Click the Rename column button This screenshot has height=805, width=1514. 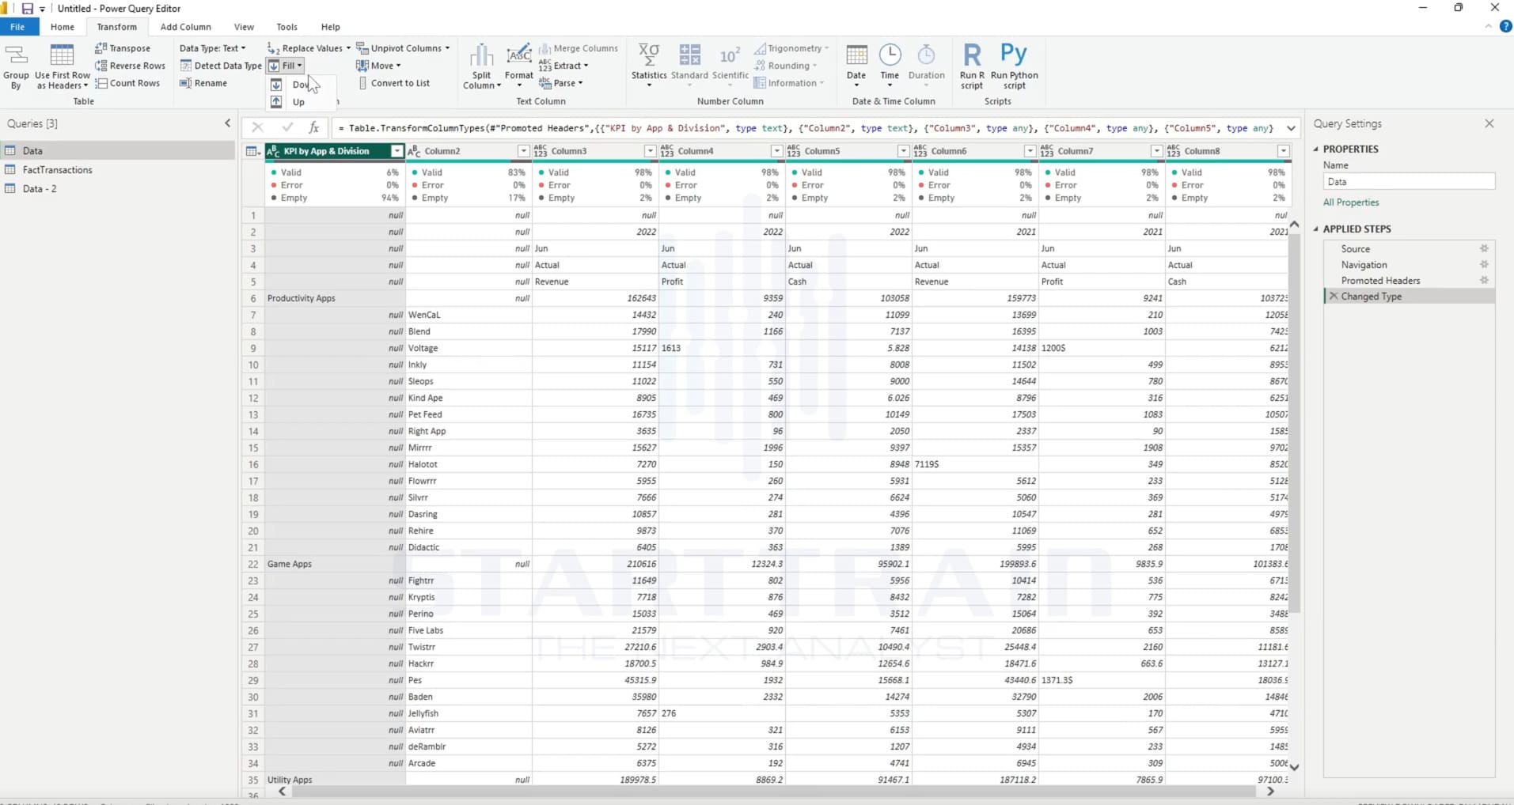coord(203,83)
